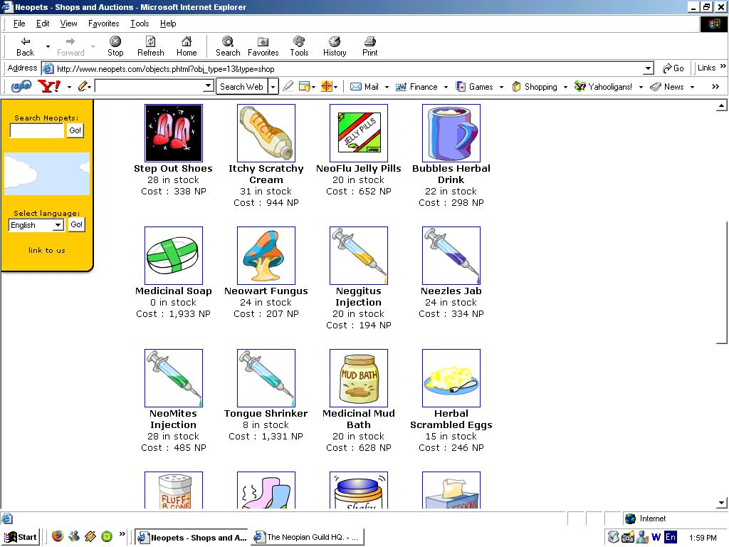Expand the Finance dropdown arrow

[446, 87]
